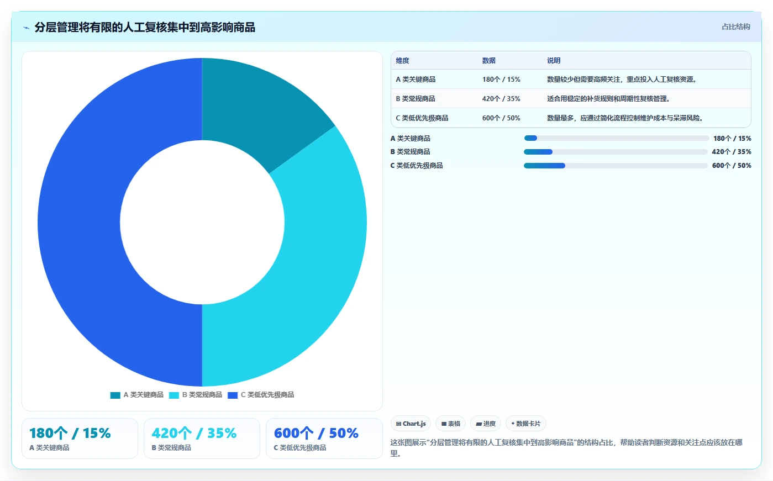Select the 表格 tag chip

click(x=450, y=424)
